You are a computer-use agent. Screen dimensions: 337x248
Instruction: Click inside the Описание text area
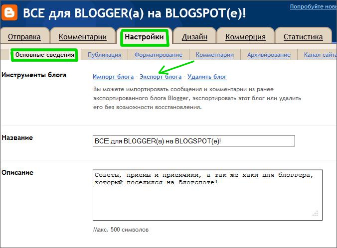coord(207,195)
